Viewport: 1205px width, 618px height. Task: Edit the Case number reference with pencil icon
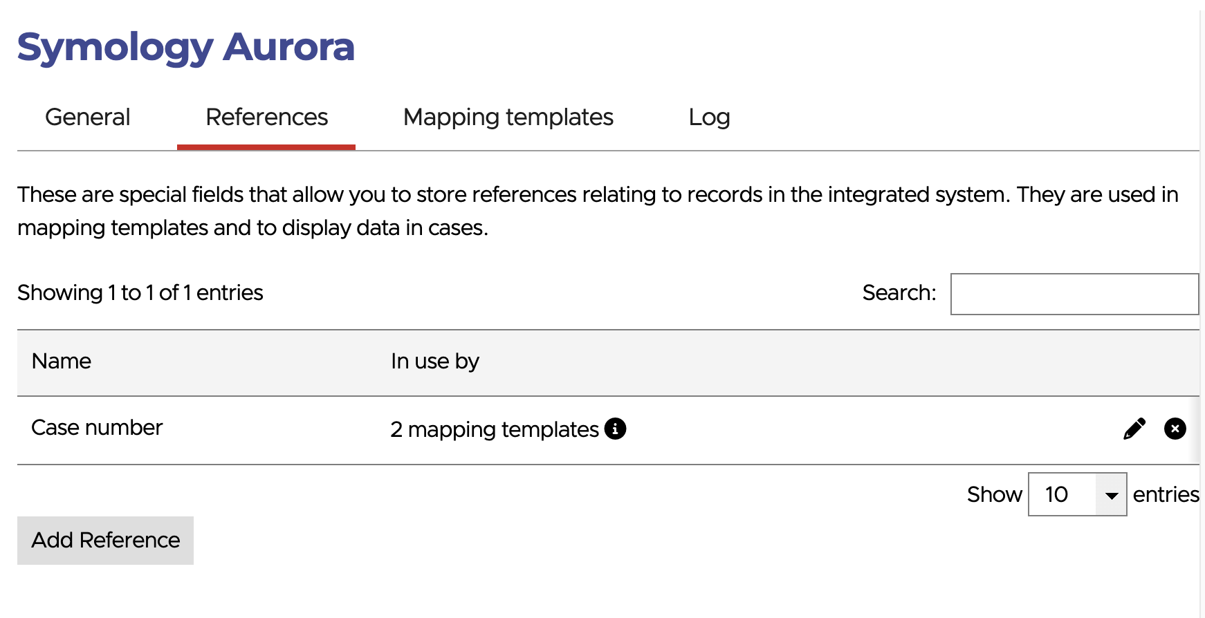tap(1134, 429)
